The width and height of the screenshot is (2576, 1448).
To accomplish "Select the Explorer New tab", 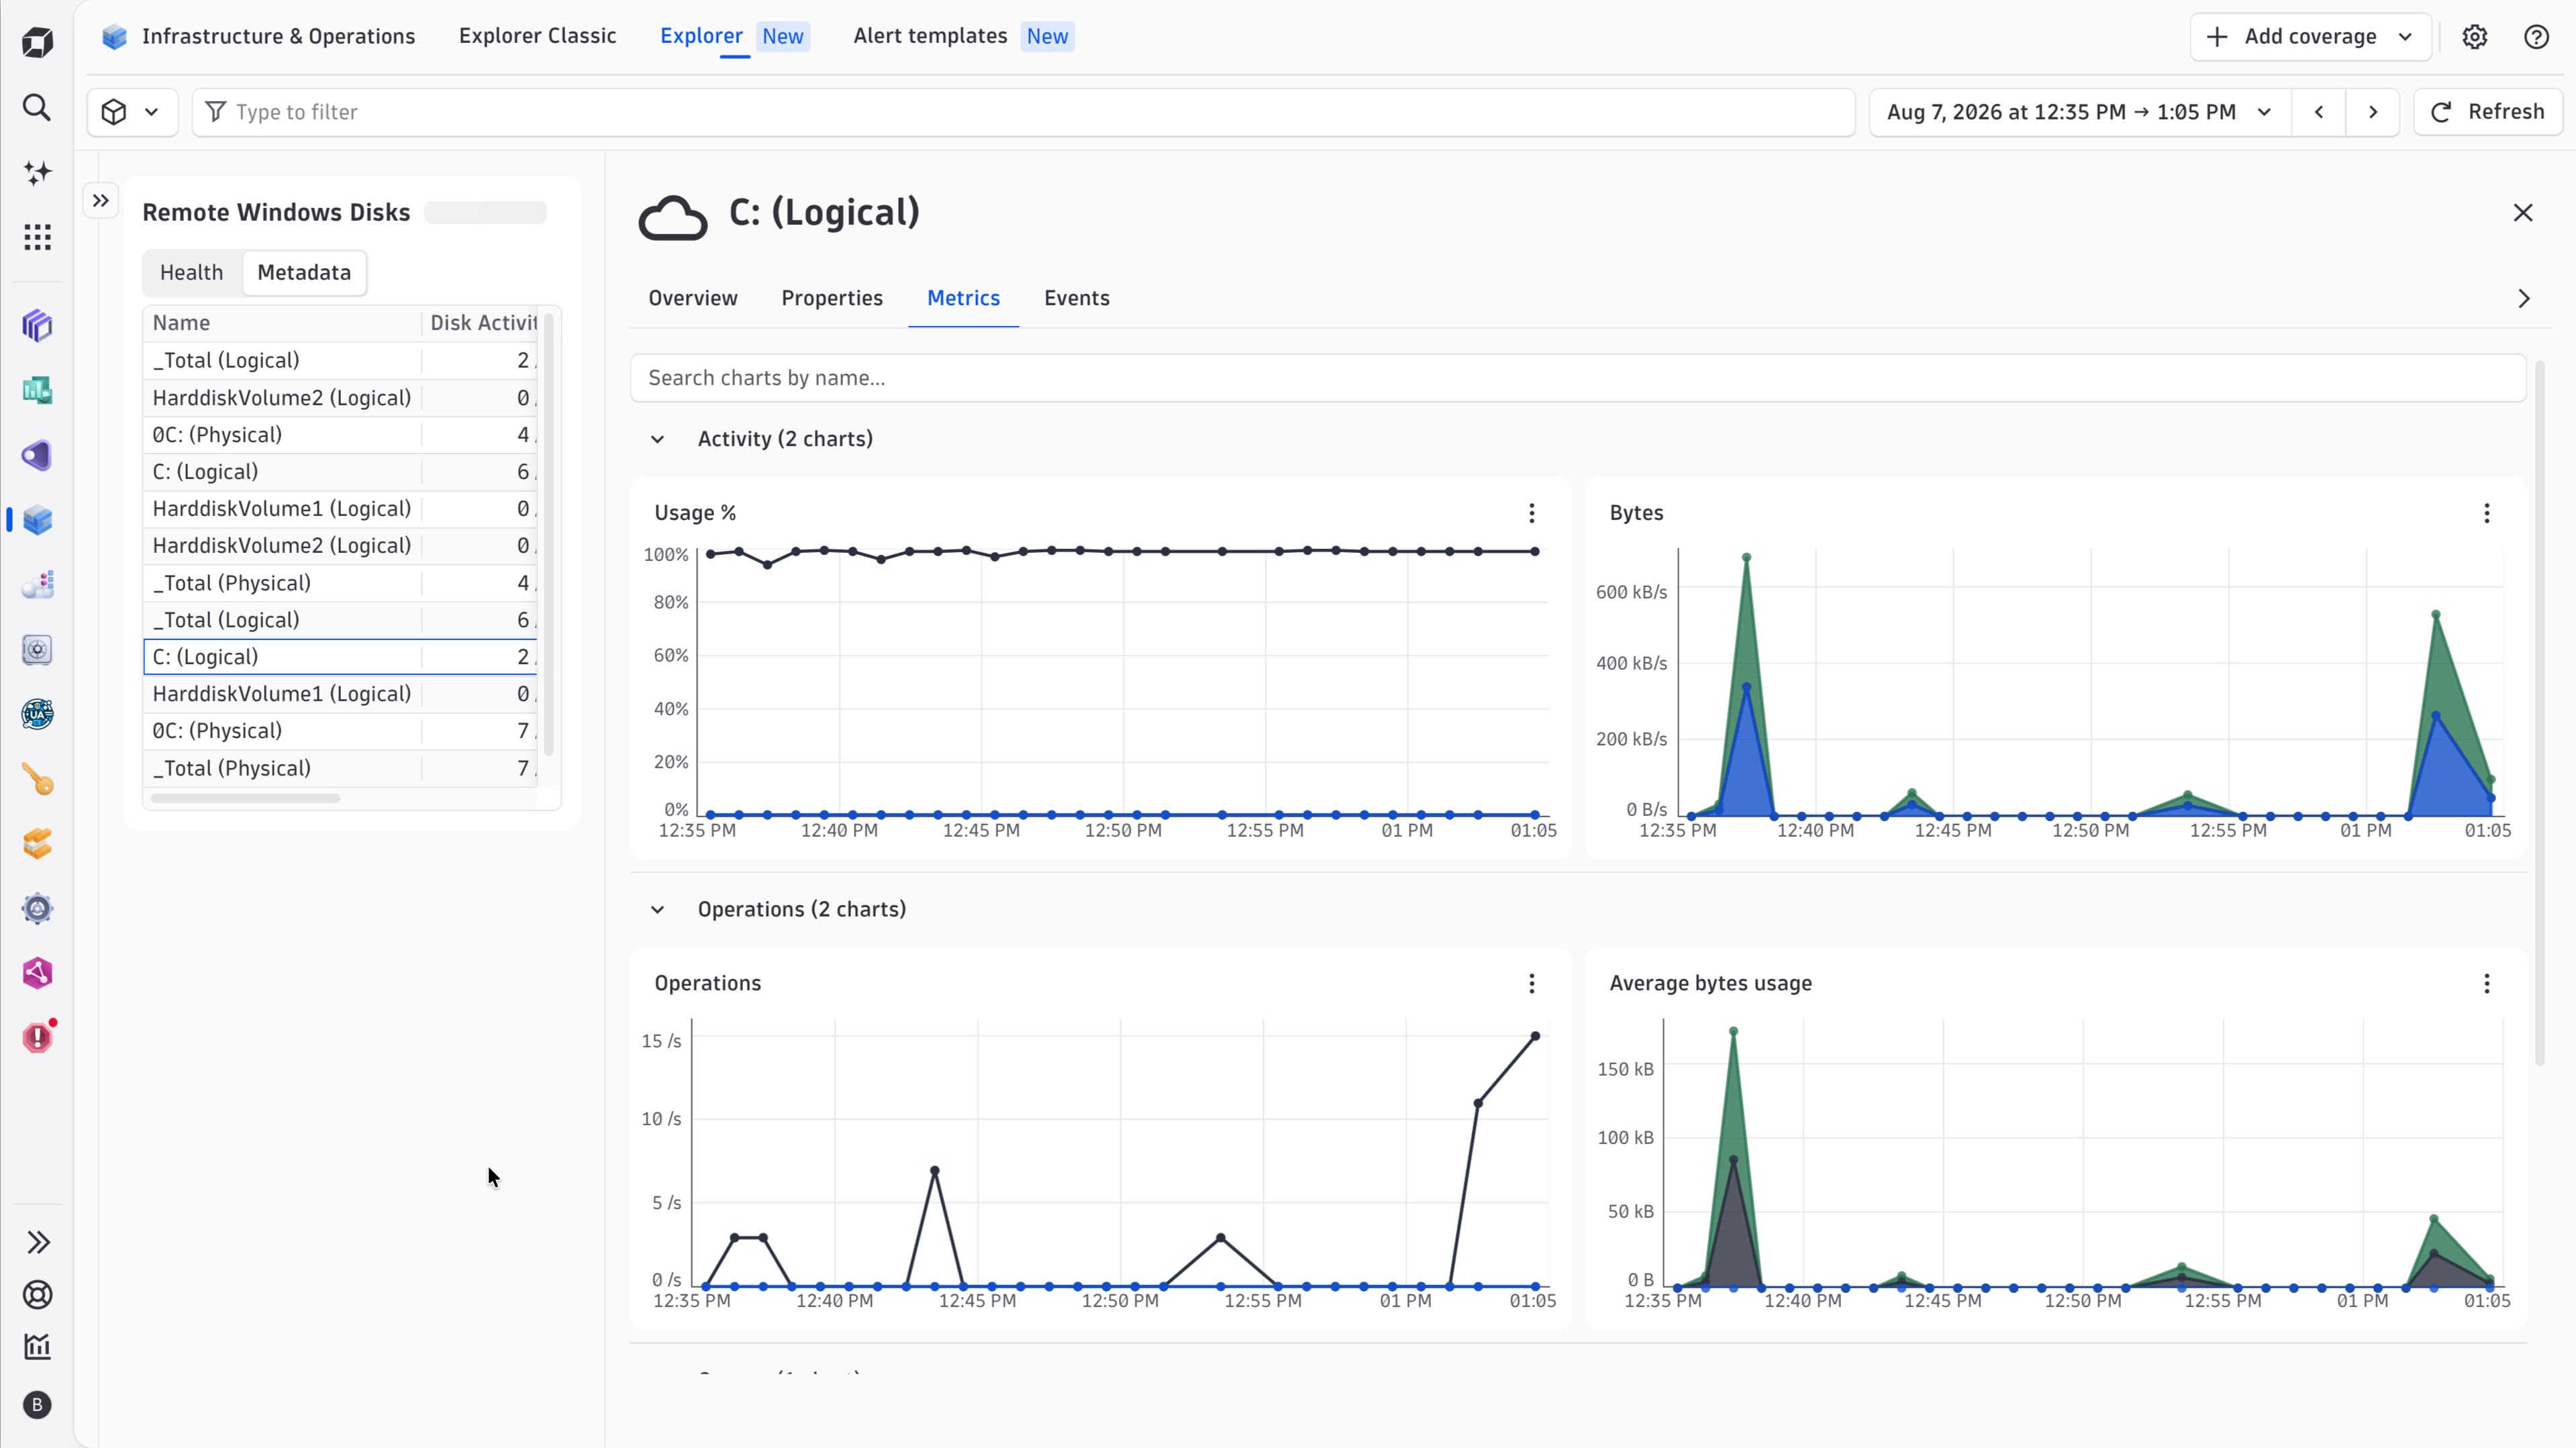I will point(734,36).
